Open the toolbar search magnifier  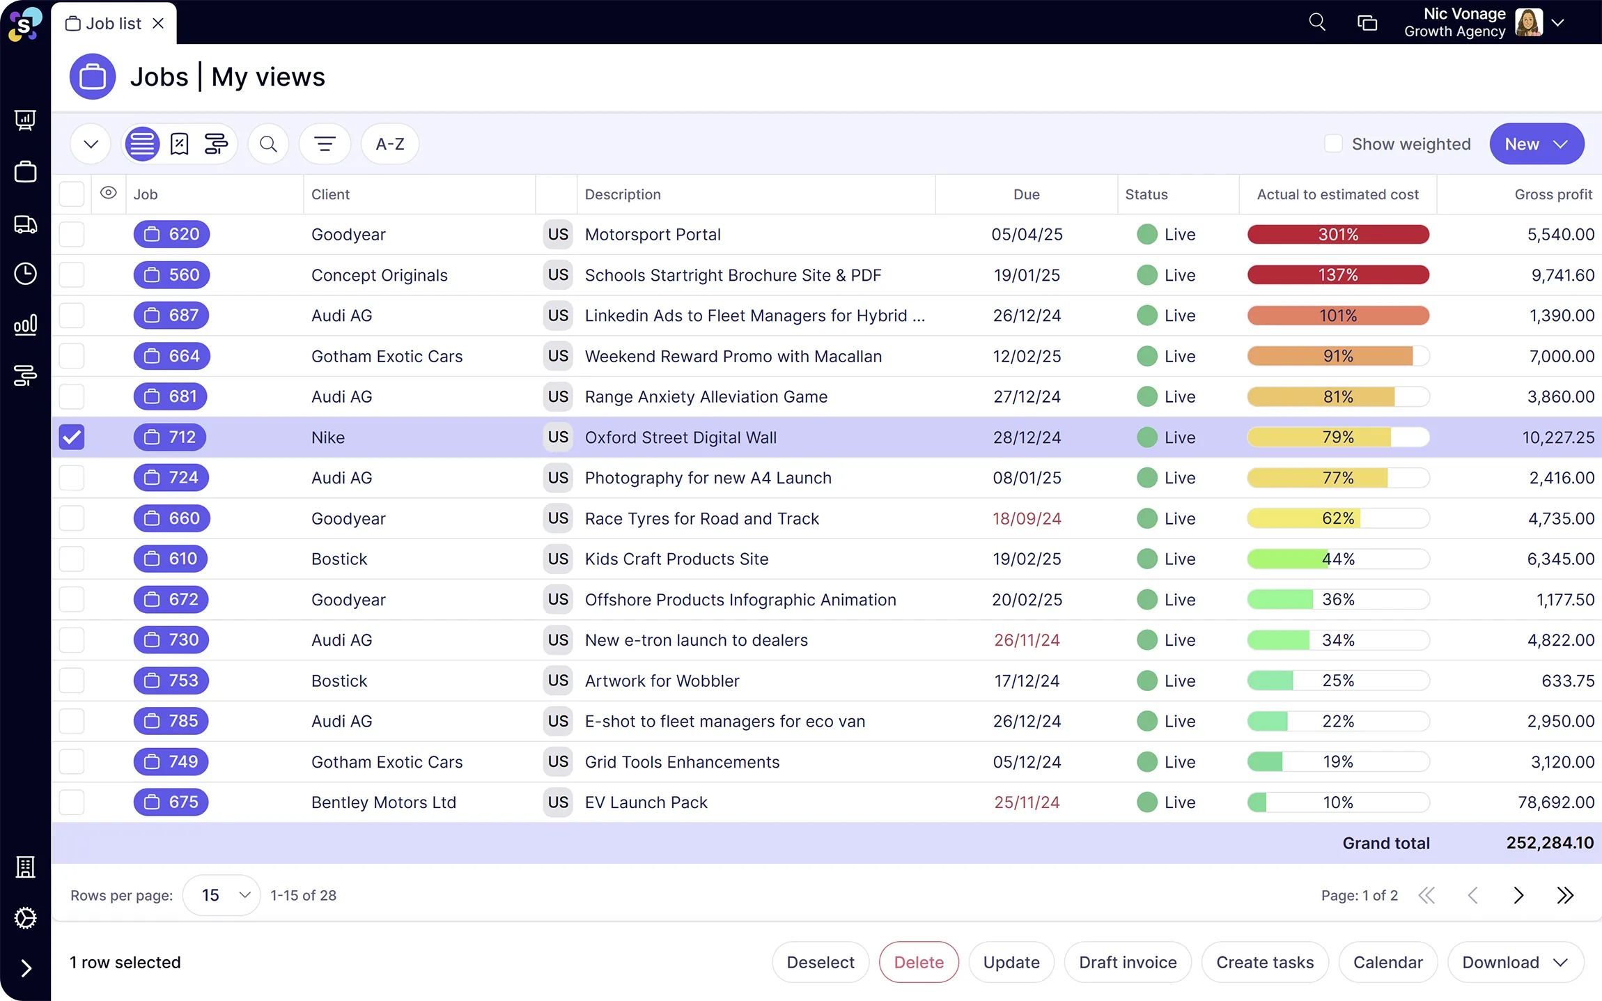(268, 144)
